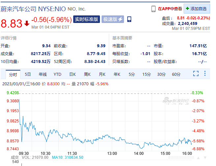This screenshot has width=216, height=166.
Task: Click the 13:00 time axis label
Action: click(x=112, y=154)
